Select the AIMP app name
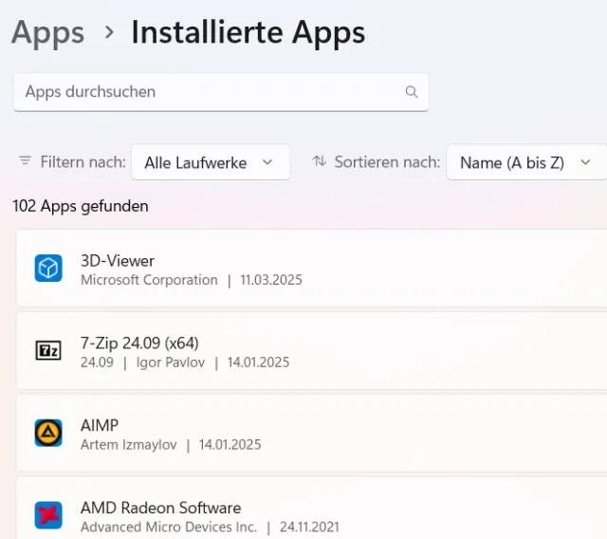Image resolution: width=607 pixels, height=539 pixels. (x=100, y=425)
